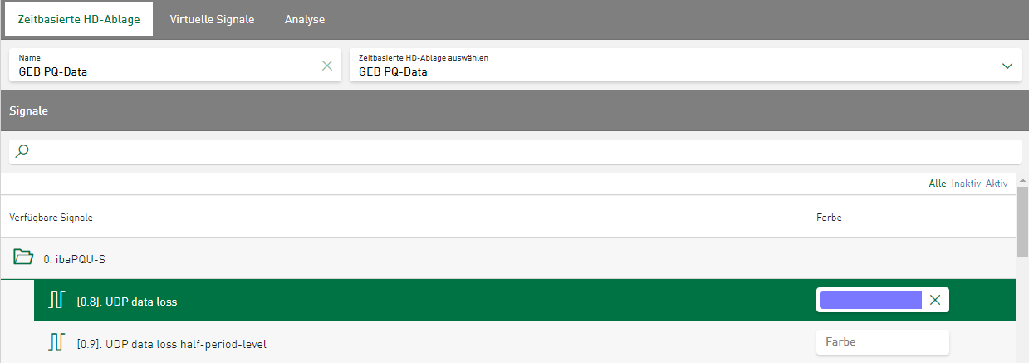The image size is (1029, 363).
Task: Remove color from UDP data loss signal
Action: [x=935, y=300]
